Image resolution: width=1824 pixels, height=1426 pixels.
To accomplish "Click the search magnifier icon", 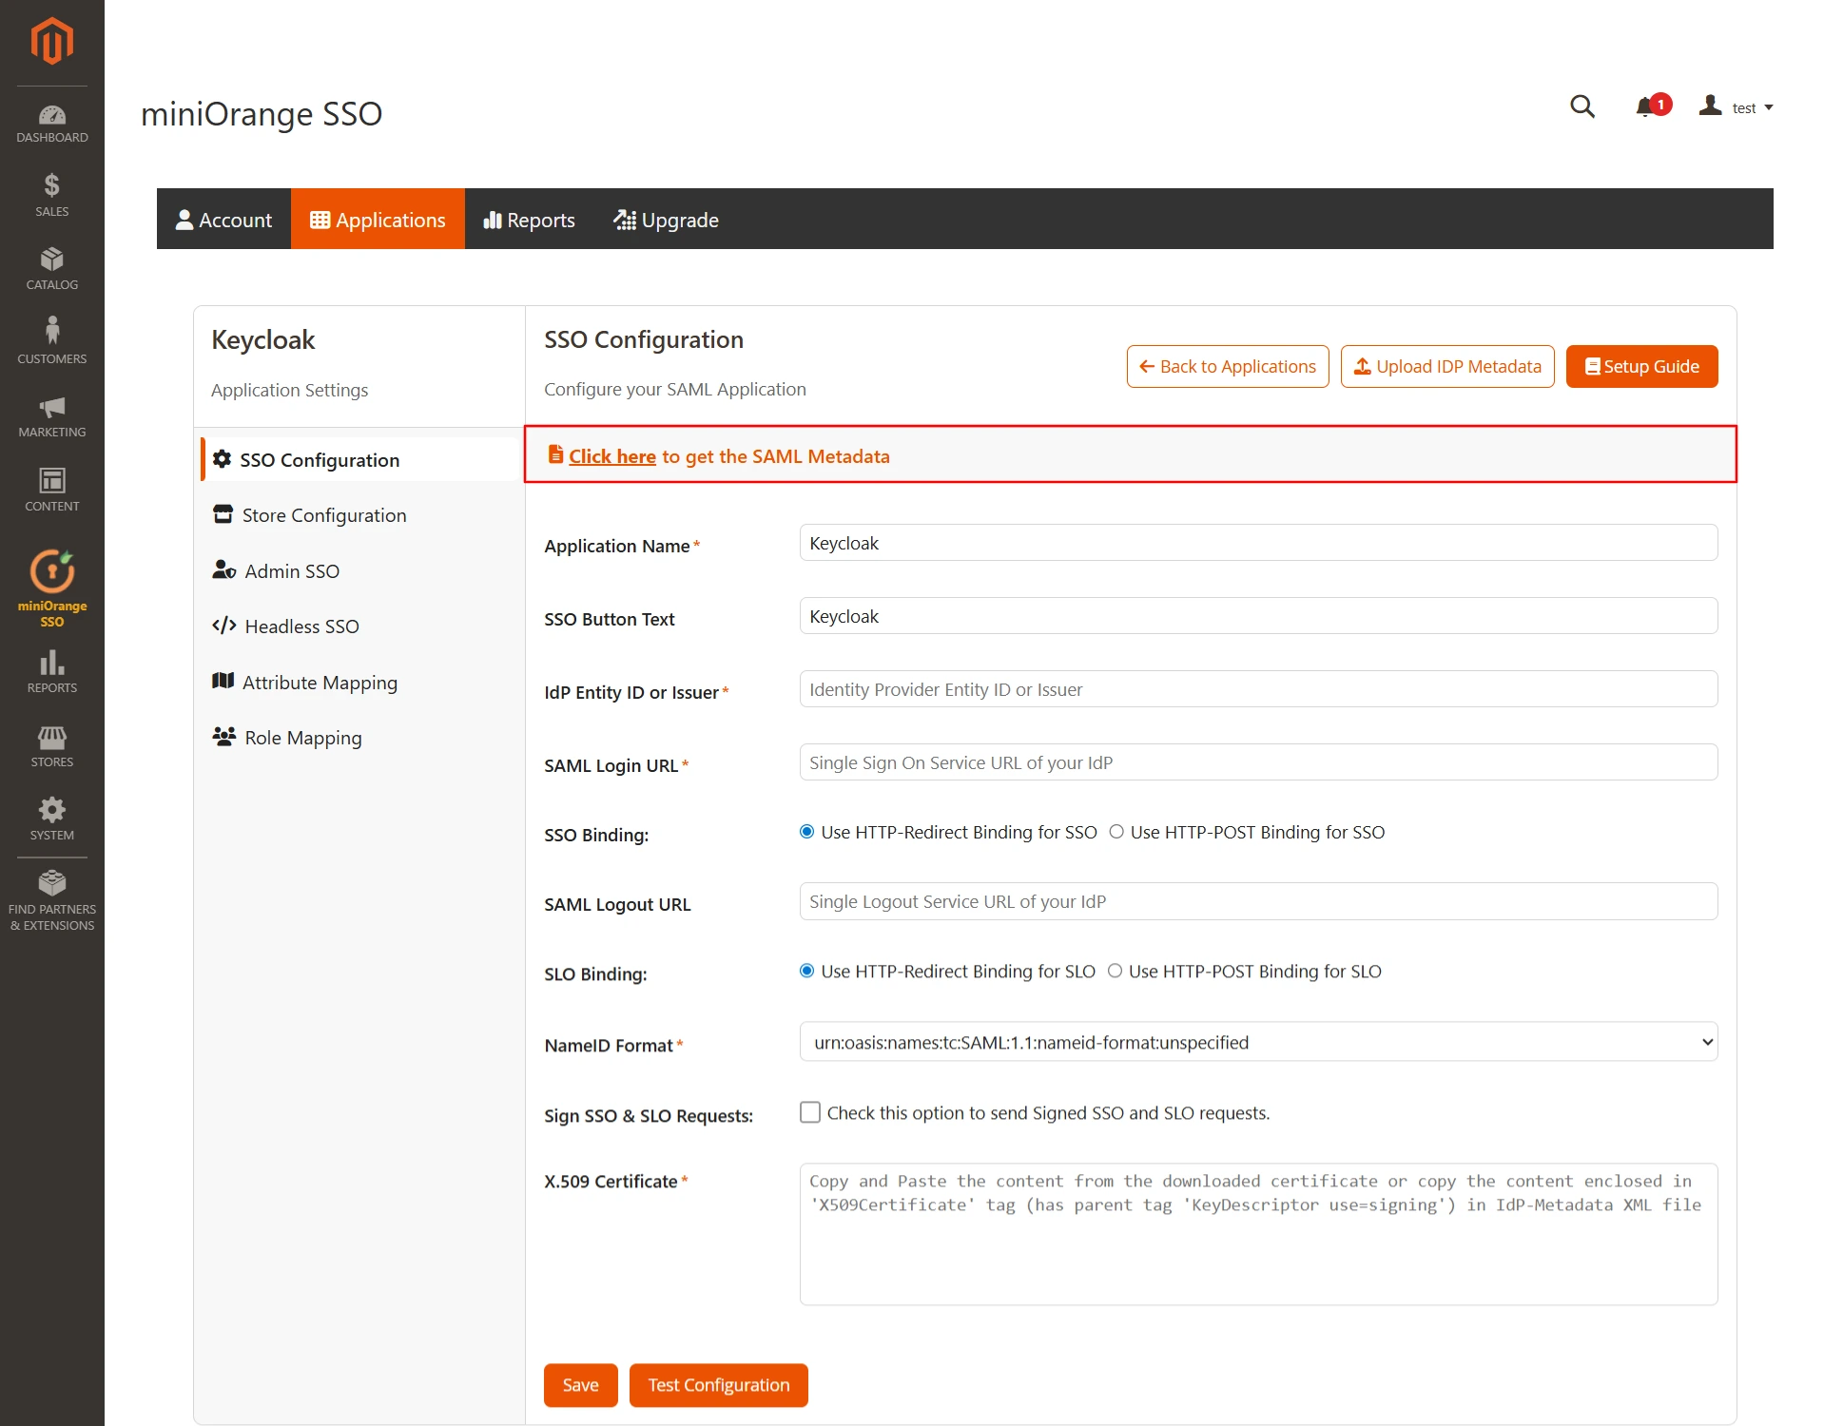I will (x=1581, y=106).
